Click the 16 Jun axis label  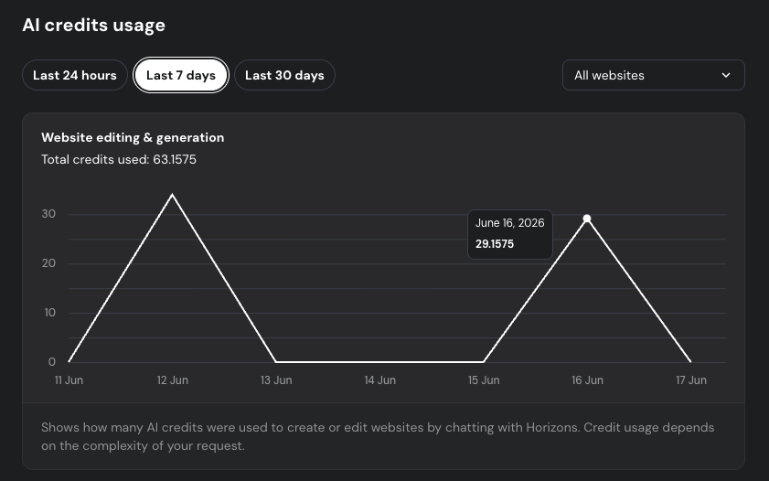point(587,380)
